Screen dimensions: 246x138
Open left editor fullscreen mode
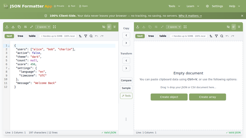54,27
